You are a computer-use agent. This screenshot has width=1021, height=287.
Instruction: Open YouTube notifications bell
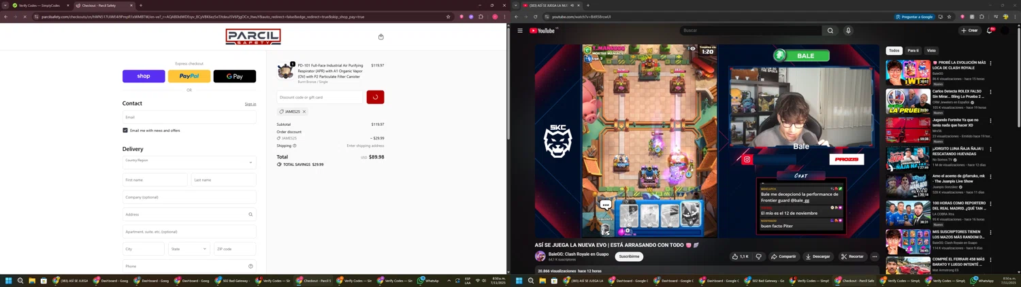990,31
